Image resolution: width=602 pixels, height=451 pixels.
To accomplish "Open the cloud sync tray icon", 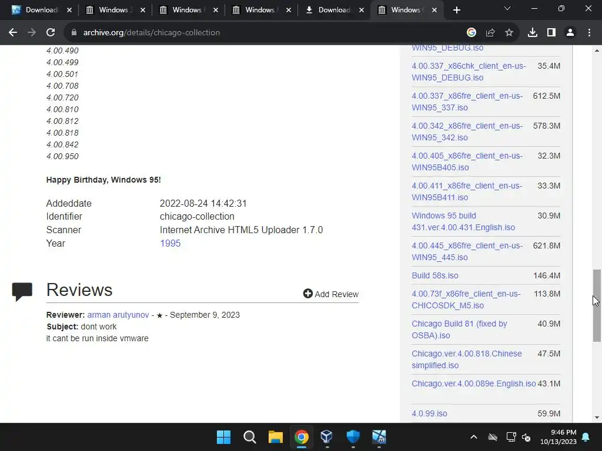I will pyautogui.click(x=493, y=437).
